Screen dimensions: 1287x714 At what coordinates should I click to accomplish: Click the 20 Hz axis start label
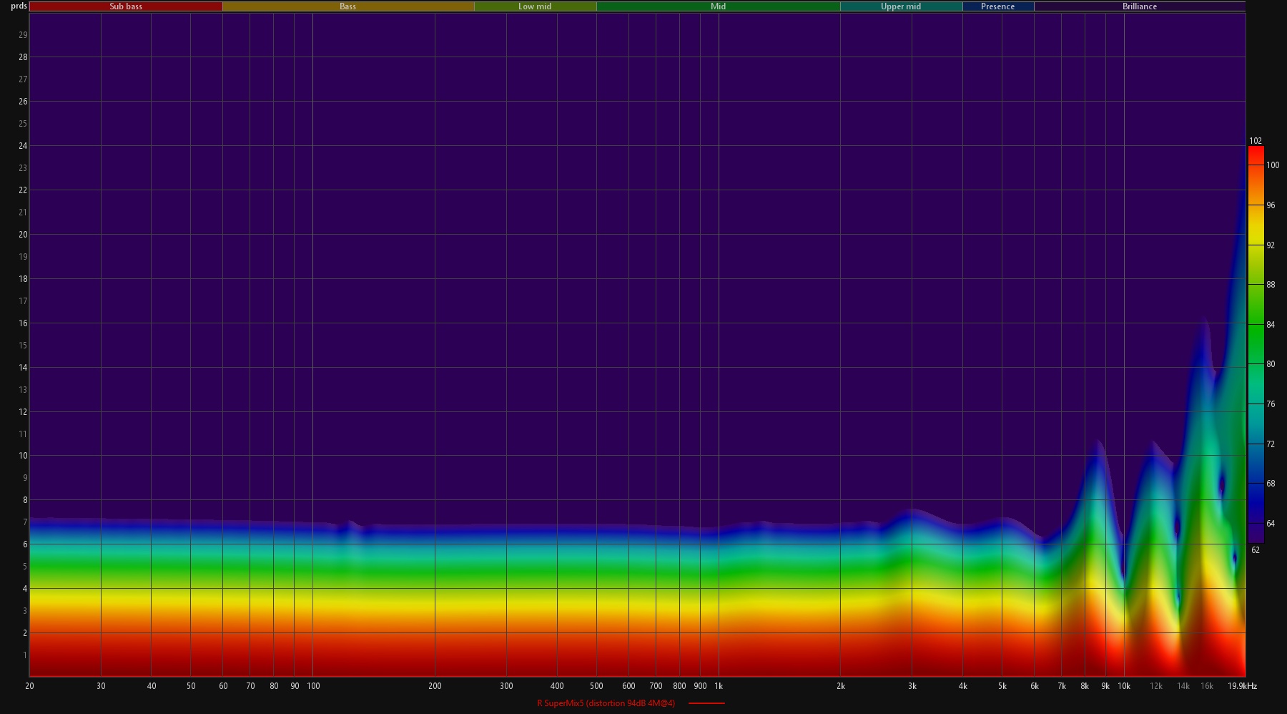tap(29, 686)
